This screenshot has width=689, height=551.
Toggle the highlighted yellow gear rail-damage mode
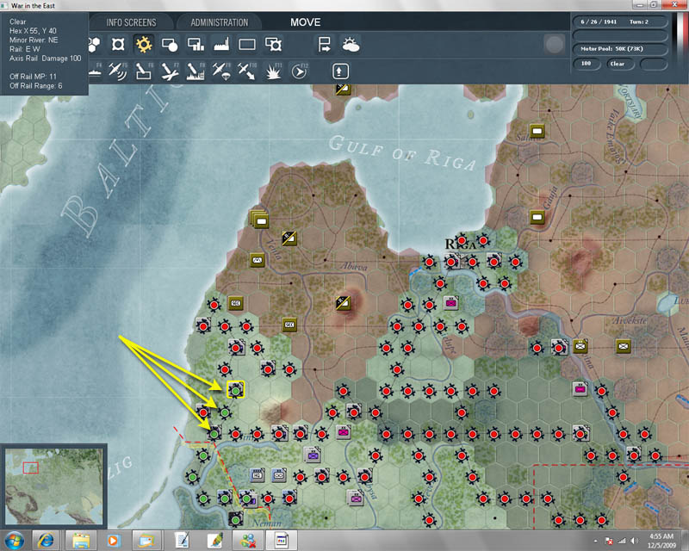144,45
